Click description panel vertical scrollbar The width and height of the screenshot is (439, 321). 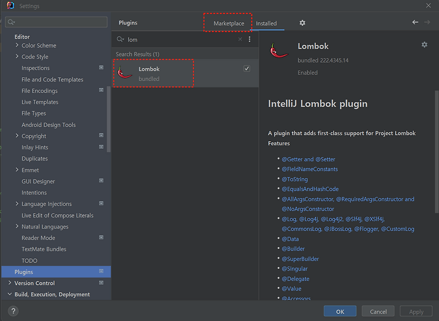[x=437, y=152]
